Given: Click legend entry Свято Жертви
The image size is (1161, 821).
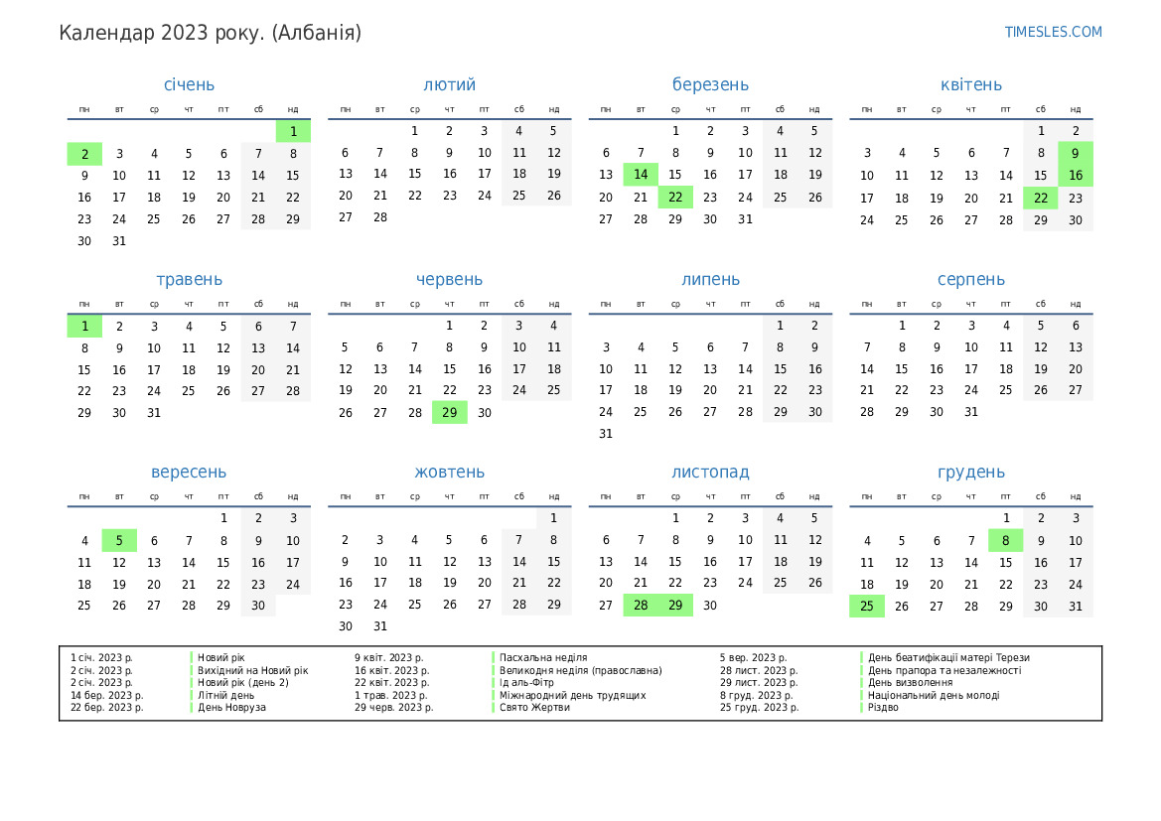Looking at the screenshot, I should click(x=534, y=707).
